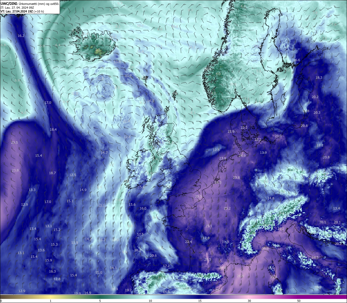
Task: Click the map value 14.3
Action: [150, 101]
